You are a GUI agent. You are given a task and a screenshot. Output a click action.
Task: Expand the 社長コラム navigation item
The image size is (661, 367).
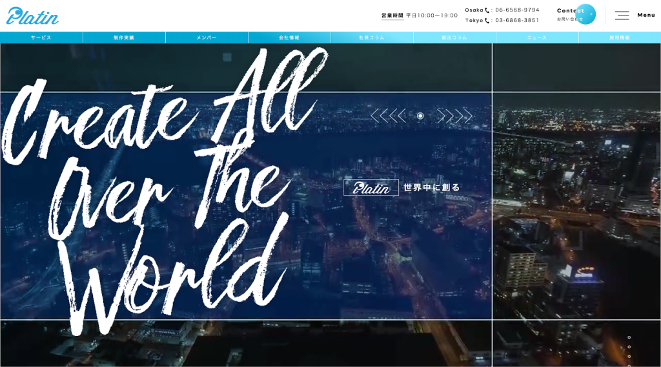[x=372, y=37]
